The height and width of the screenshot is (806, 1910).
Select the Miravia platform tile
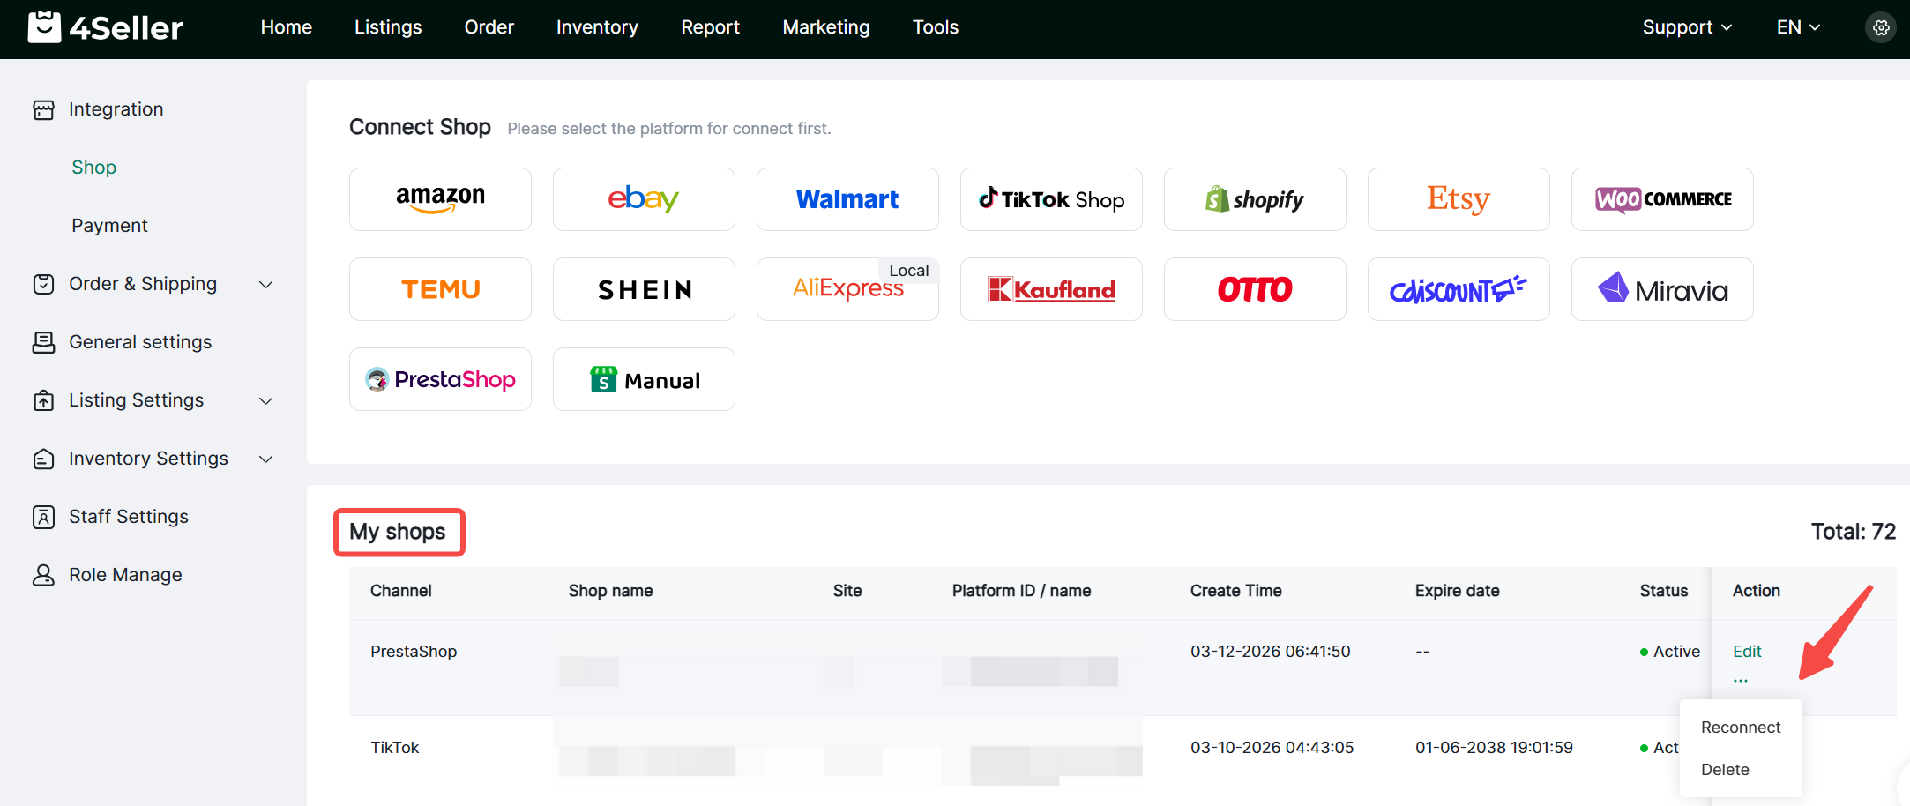1662,289
